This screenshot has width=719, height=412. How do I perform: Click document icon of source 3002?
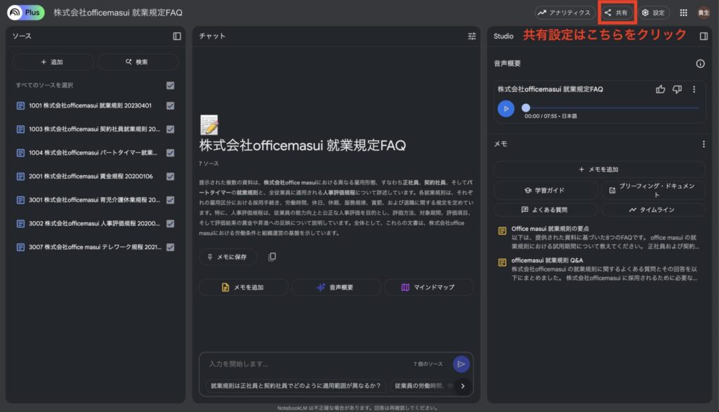click(x=20, y=224)
